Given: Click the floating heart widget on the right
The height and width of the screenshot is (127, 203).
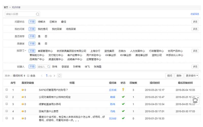Looking at the screenshot, I should tap(195, 100).
